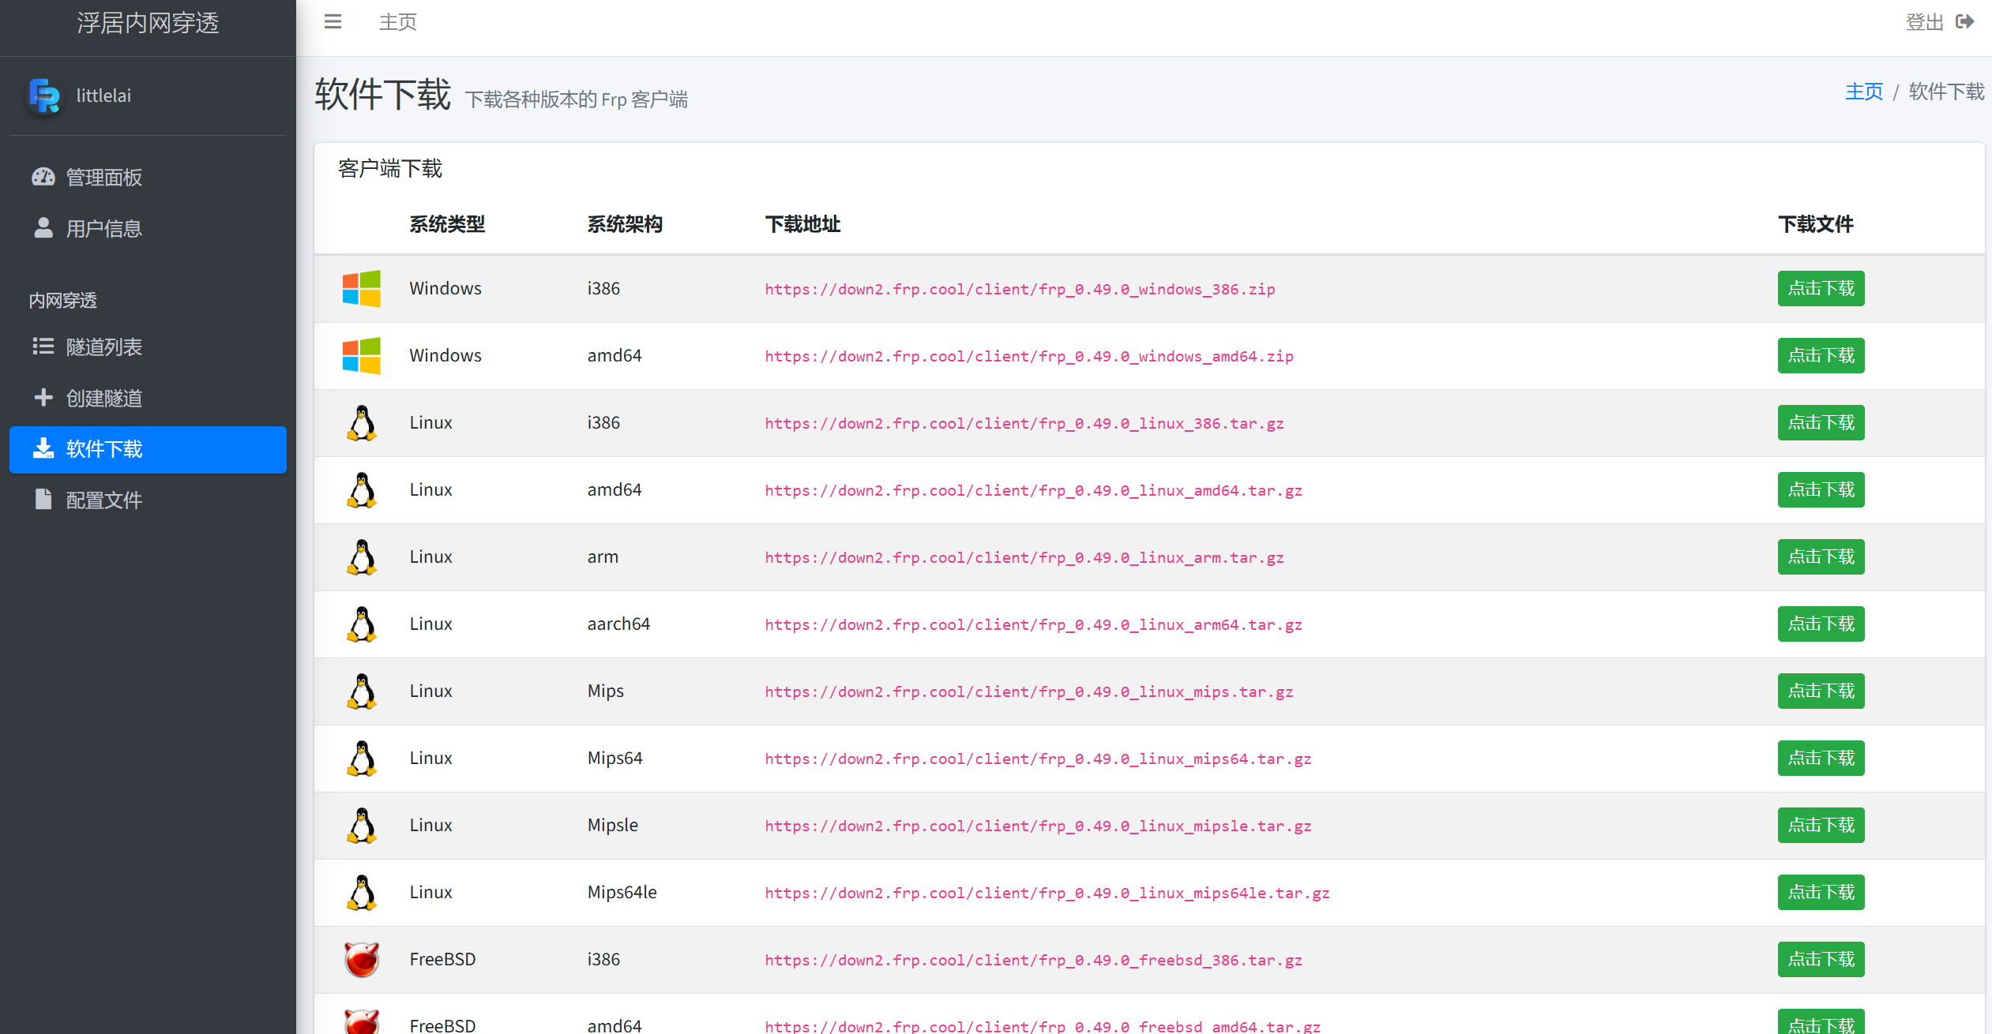Viewport: 1992px width, 1034px height.
Task: Go to 隧道列表 tunnel list
Action: [103, 347]
